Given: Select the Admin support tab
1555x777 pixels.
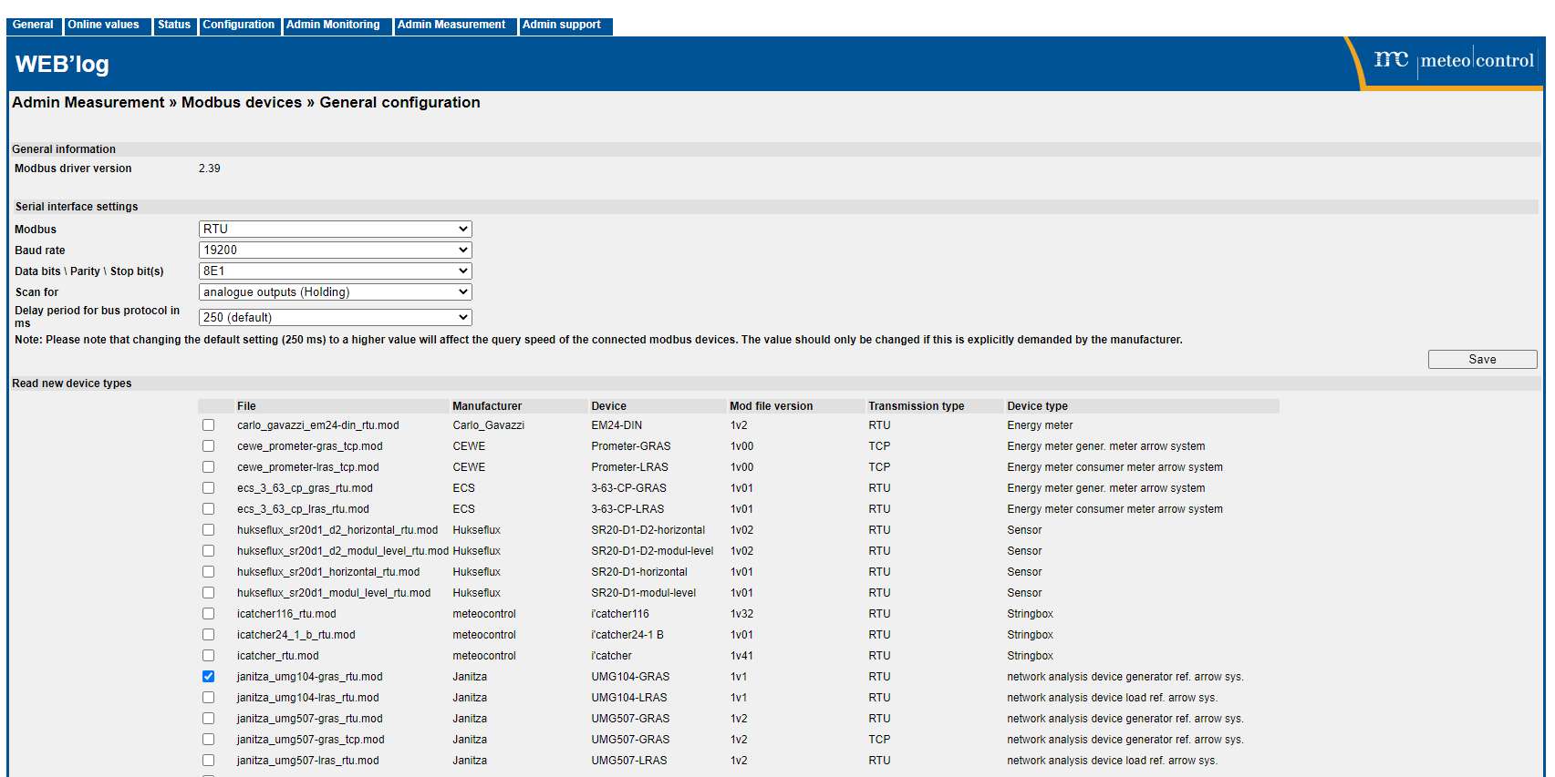Looking at the screenshot, I should point(561,26).
